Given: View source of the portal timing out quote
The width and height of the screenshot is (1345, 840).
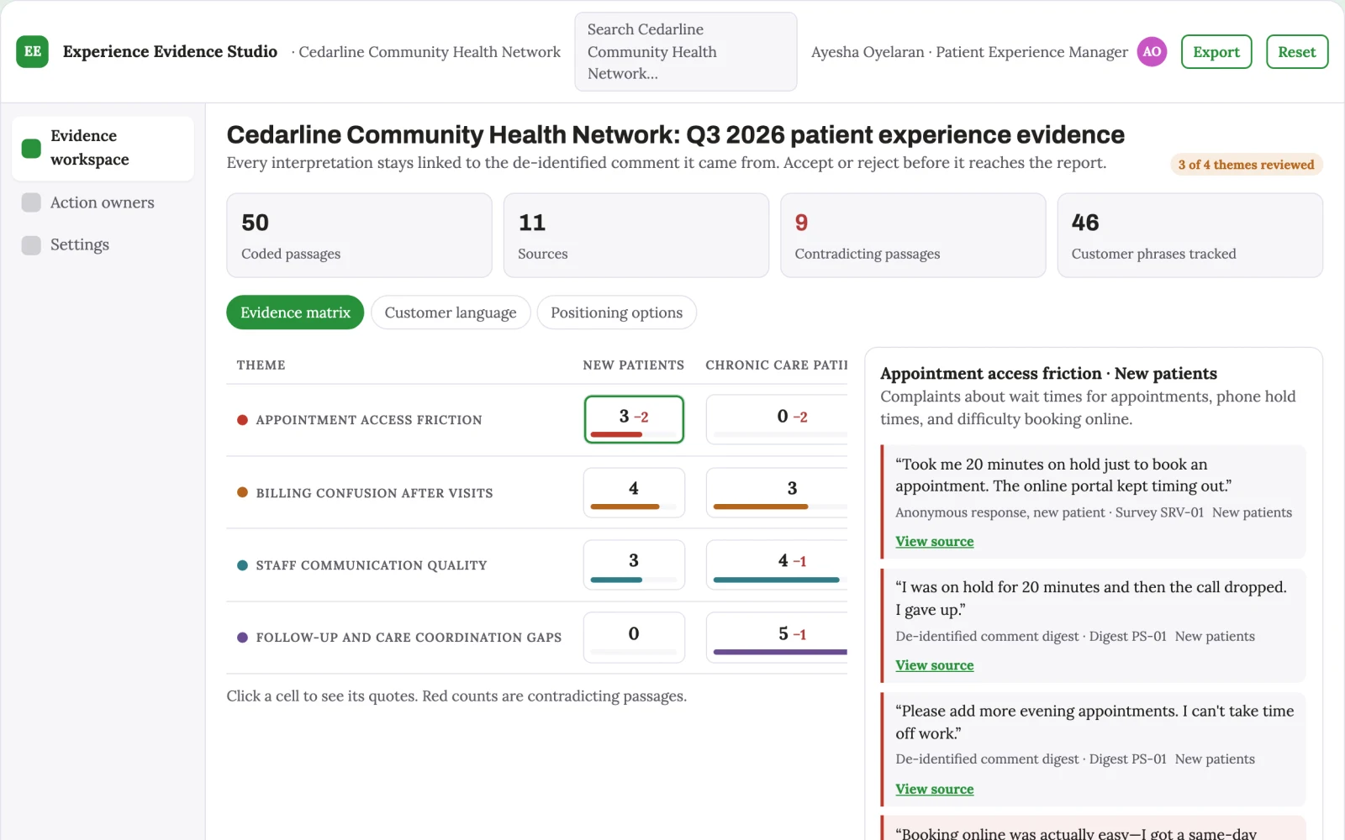Looking at the screenshot, I should tap(934, 542).
